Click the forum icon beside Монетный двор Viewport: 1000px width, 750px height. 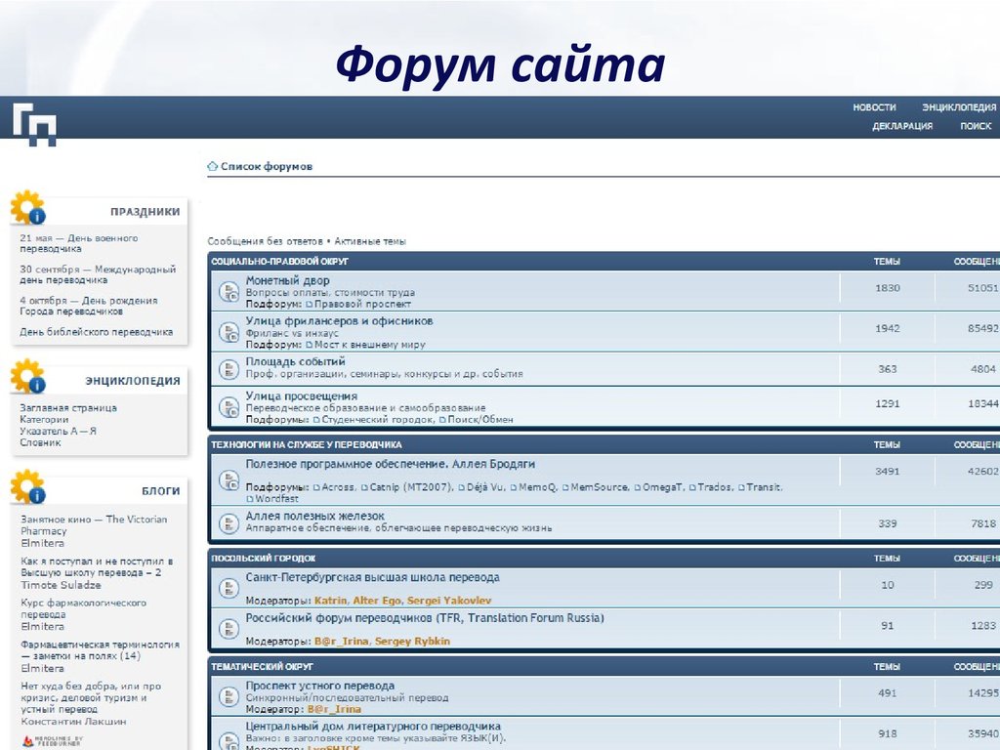coord(229,291)
